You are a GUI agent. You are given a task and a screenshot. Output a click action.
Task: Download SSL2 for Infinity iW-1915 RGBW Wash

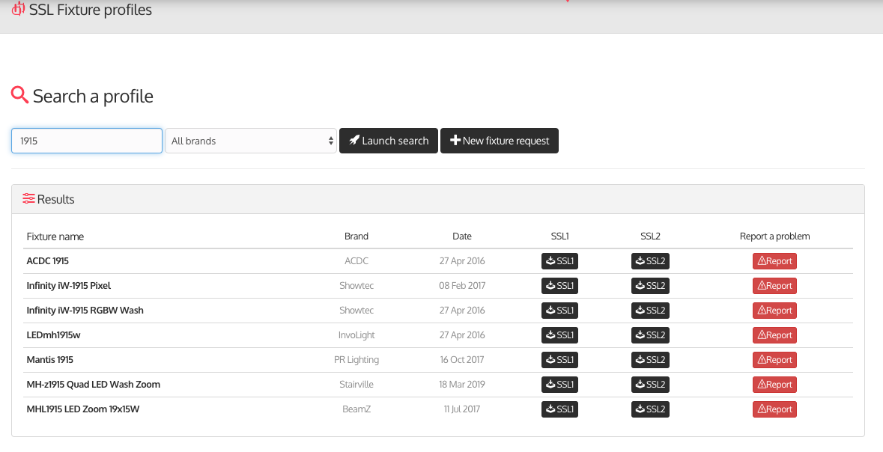coord(650,311)
